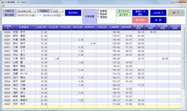This screenshot has width=187, height=111.
Task: Click the エクスポート button
Action: [159, 13]
